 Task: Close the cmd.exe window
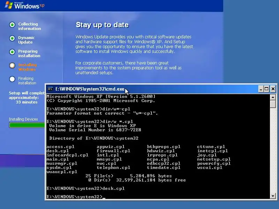tap(273, 89)
